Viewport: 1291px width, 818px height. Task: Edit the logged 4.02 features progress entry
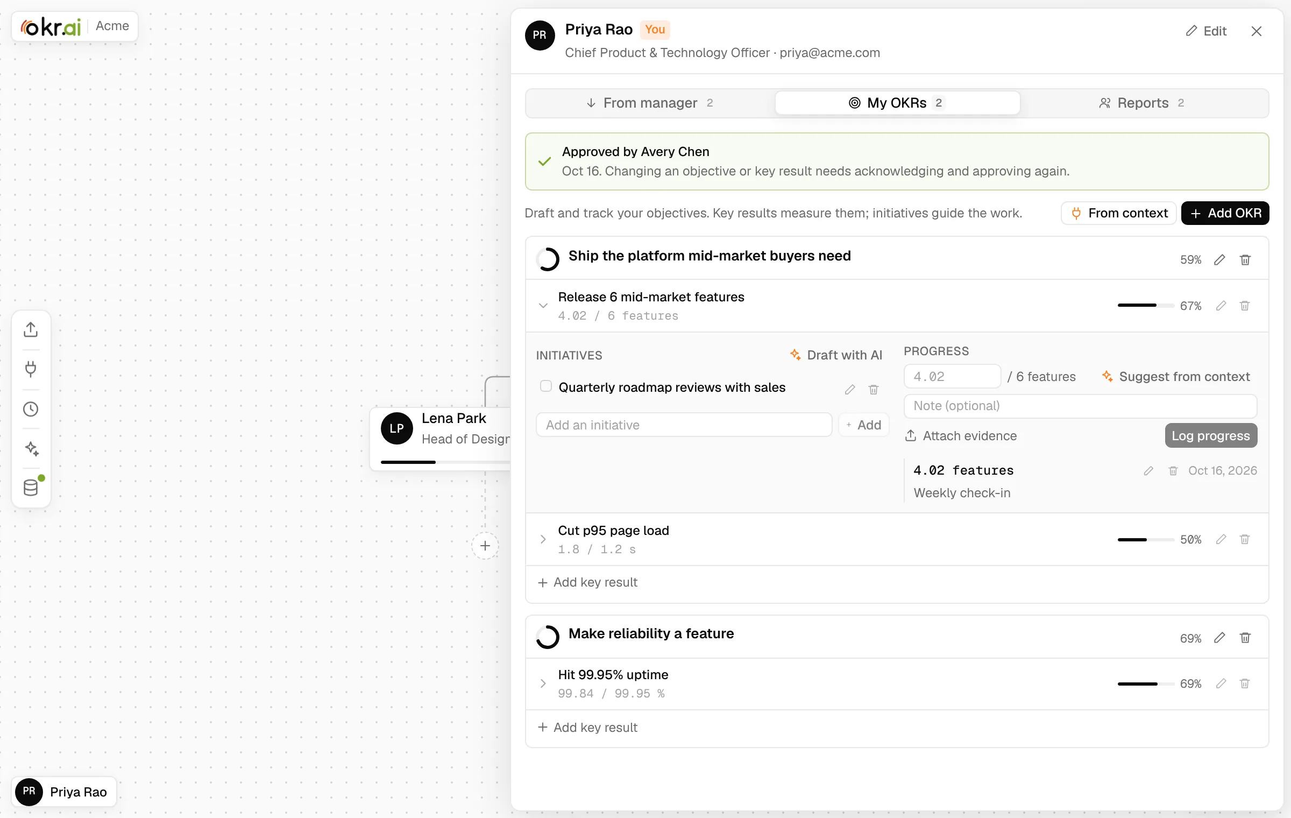tap(1148, 471)
